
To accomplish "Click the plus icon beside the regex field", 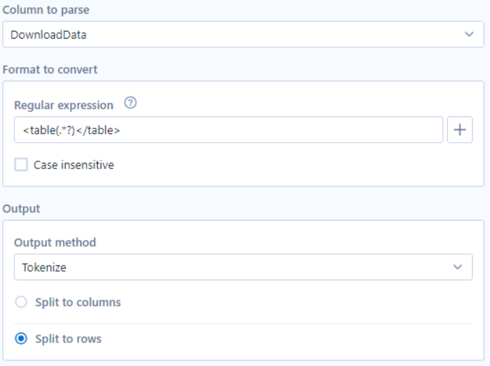I will coord(460,130).
